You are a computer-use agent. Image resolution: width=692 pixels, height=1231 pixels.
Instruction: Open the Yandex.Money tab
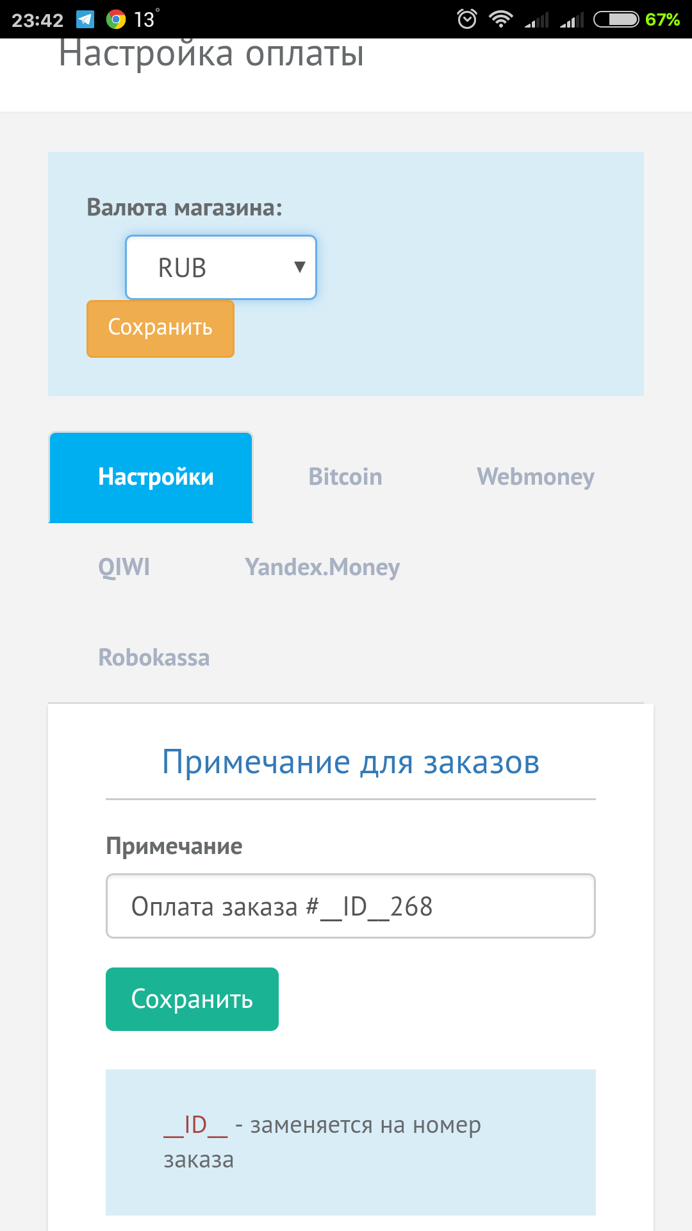[322, 567]
